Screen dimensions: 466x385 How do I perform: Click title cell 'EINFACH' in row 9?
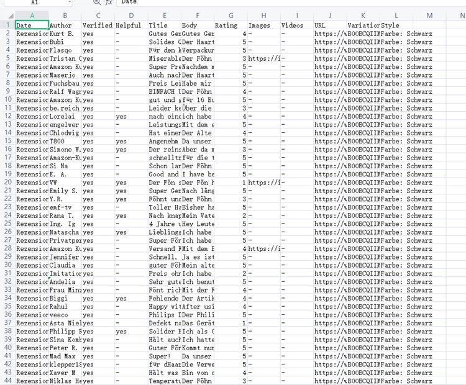[164, 91]
